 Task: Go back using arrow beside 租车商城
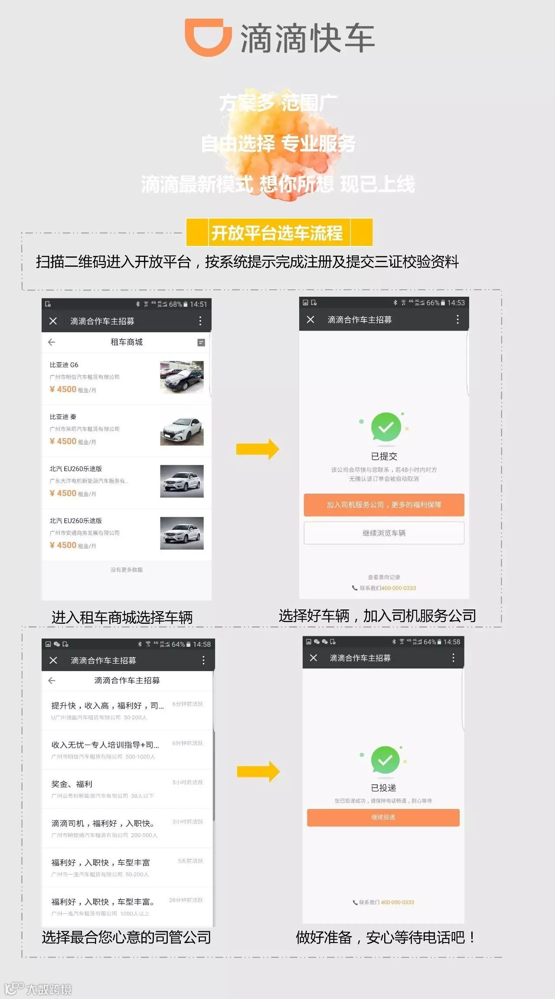52,342
